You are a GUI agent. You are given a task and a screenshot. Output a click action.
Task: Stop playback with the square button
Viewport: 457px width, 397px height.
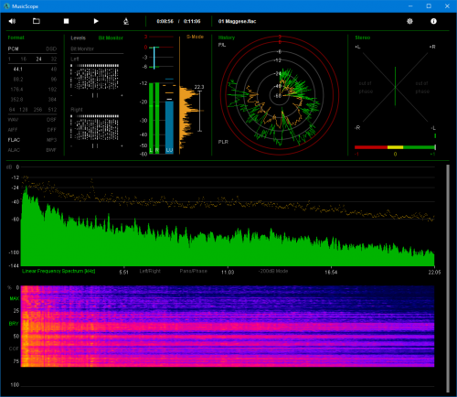point(66,21)
